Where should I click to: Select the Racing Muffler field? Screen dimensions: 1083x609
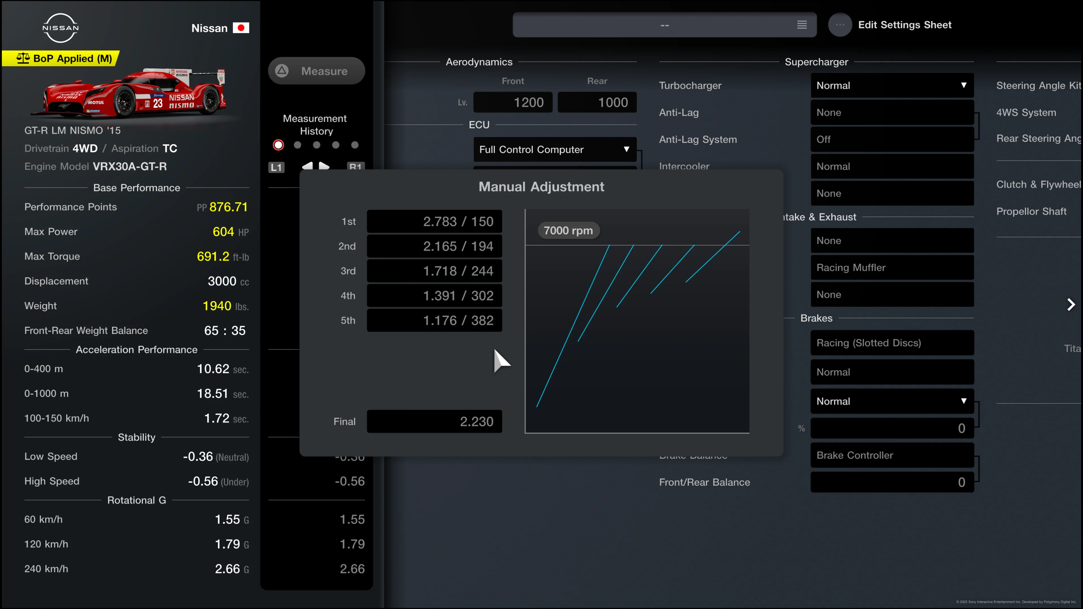892,268
